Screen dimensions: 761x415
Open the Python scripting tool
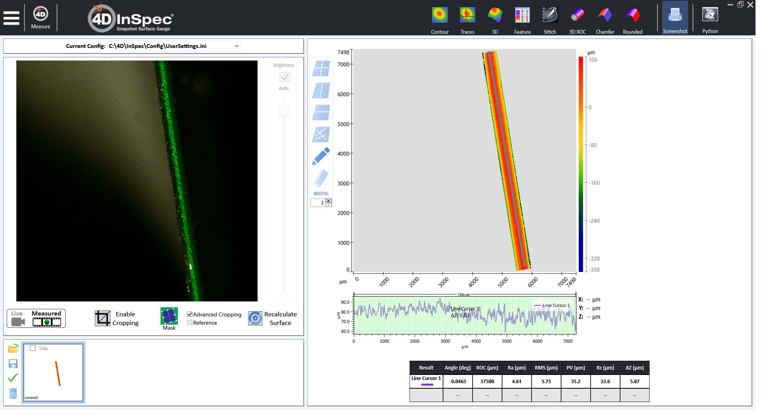click(x=710, y=20)
